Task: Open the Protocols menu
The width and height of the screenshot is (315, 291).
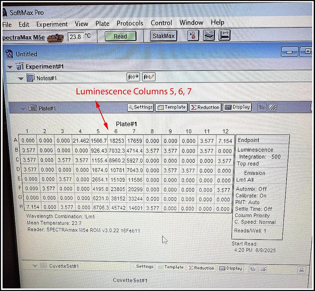Action: (x=130, y=23)
